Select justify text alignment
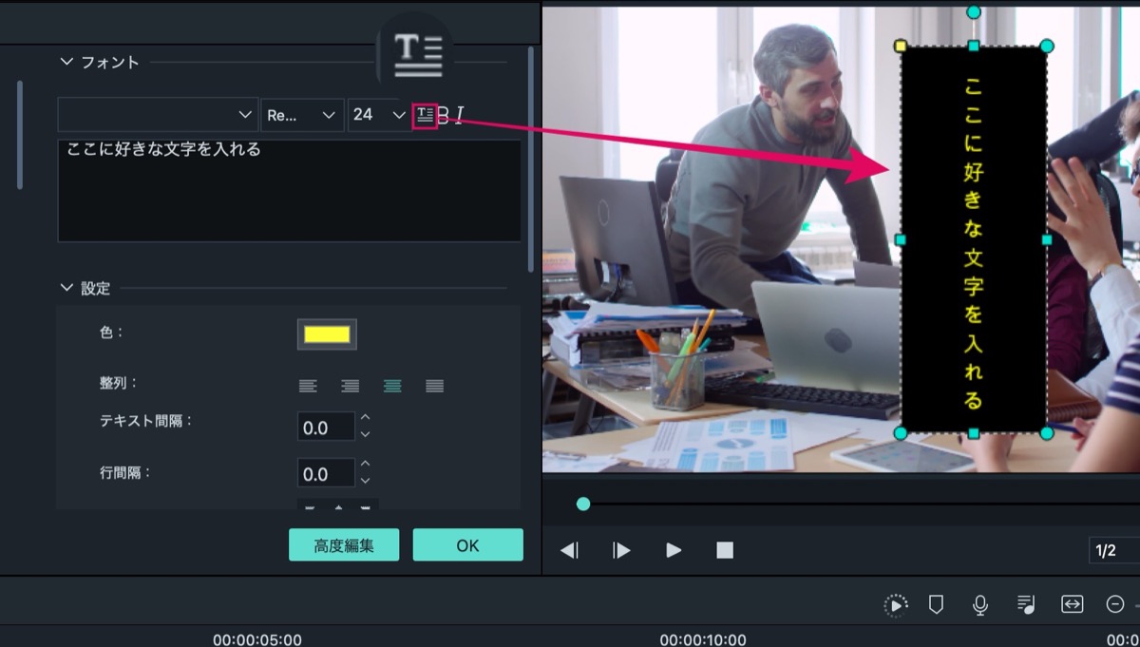The image size is (1140, 647). (x=435, y=386)
